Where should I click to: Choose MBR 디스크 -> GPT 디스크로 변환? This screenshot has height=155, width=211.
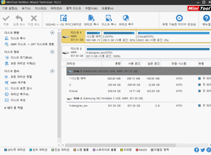32,44
